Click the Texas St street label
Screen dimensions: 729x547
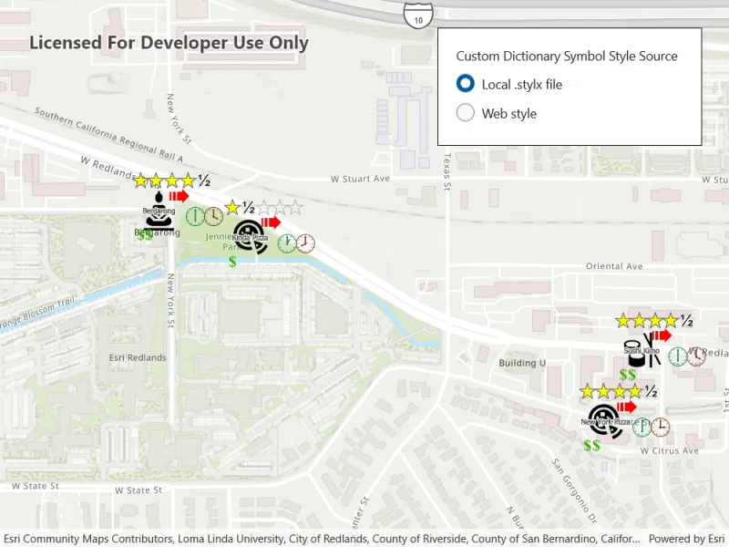(447, 171)
